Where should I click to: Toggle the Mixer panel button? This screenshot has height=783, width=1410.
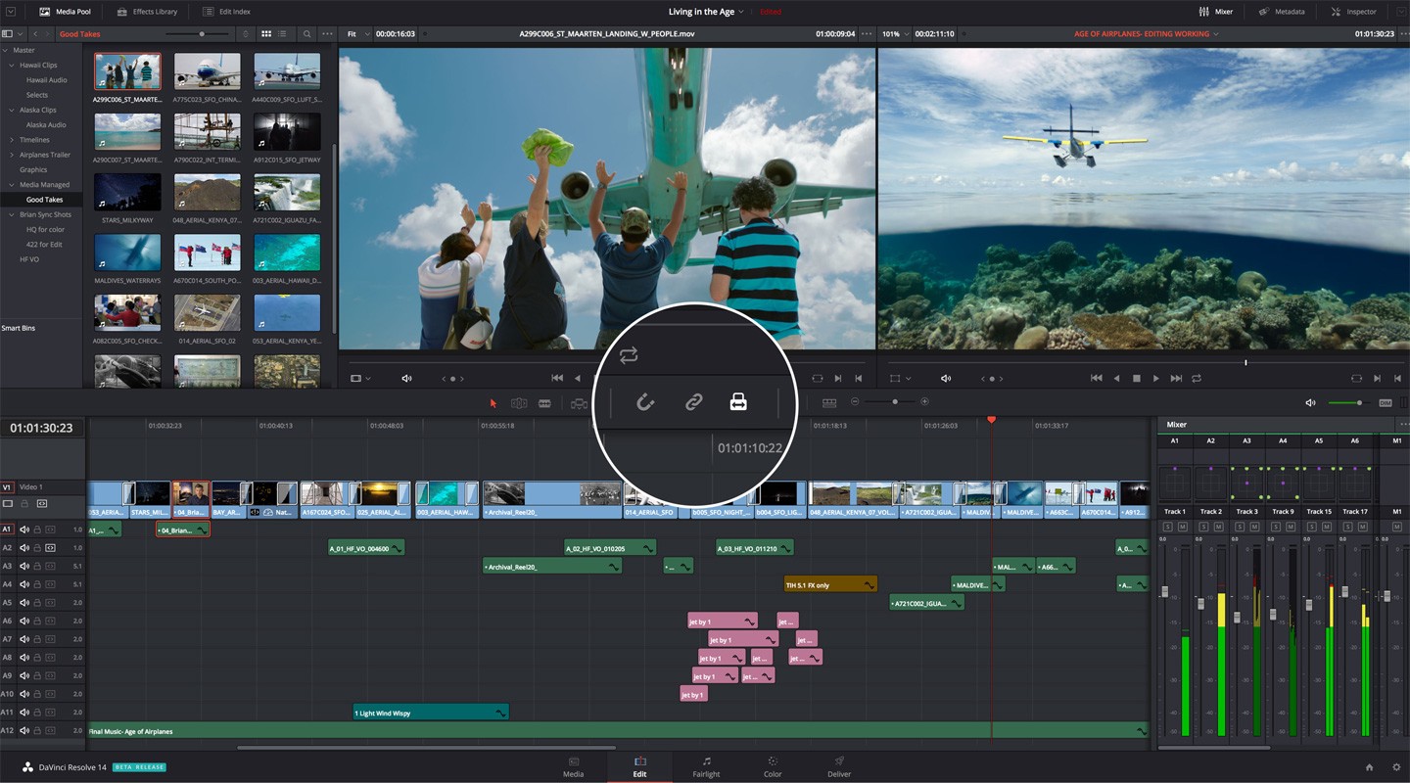tap(1216, 12)
